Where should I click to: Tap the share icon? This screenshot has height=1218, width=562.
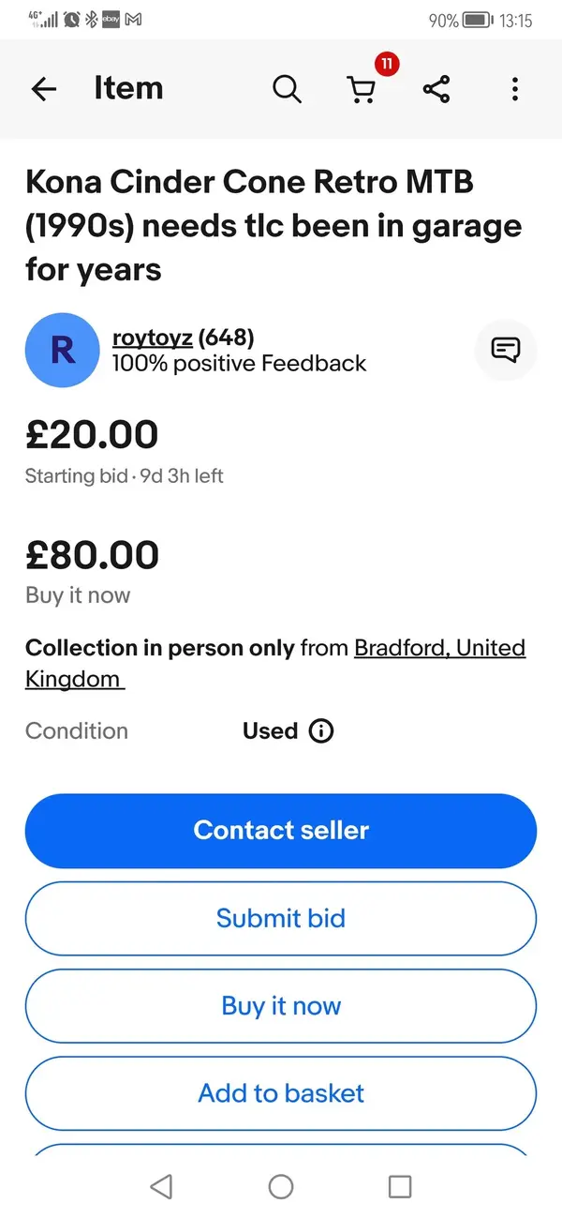coord(436,89)
